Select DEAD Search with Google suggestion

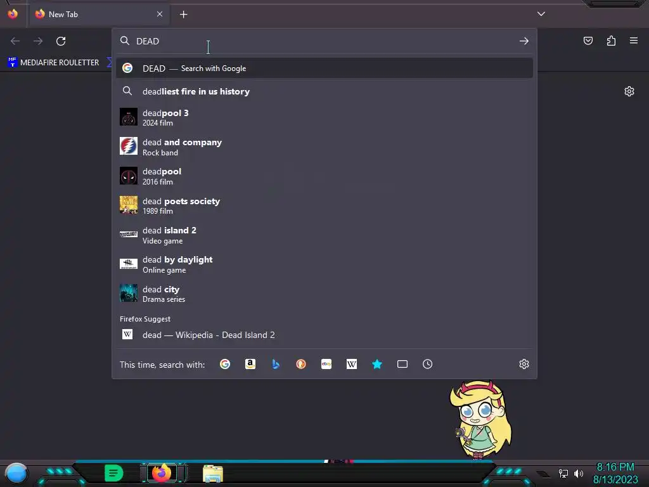324,68
